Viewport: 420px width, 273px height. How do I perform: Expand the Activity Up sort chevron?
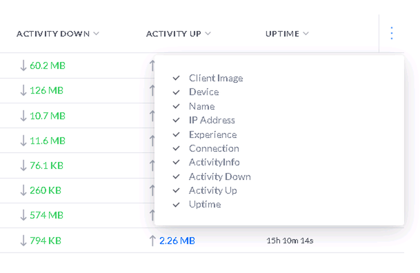tap(208, 34)
